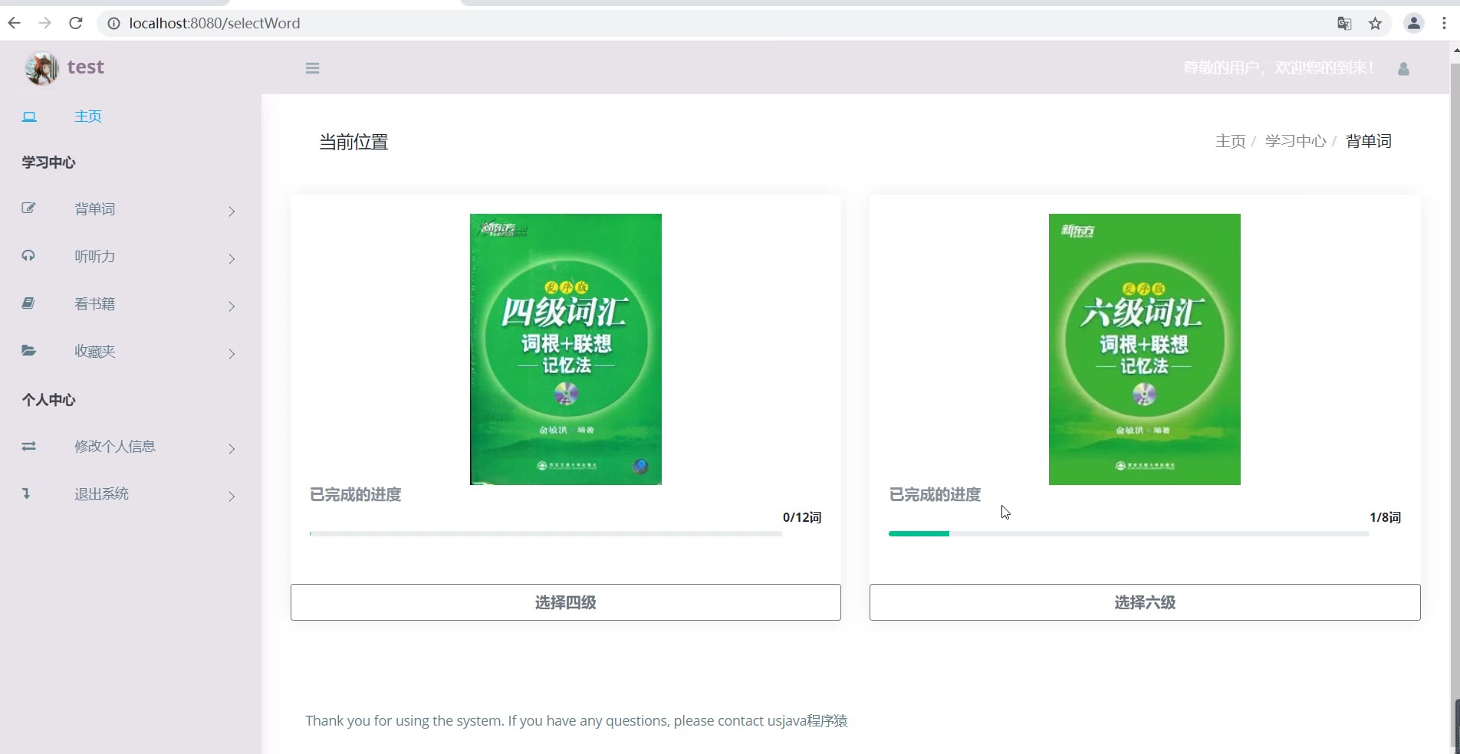Expand the 听听力 submenu chevron
1460x754 pixels.
coord(232,259)
